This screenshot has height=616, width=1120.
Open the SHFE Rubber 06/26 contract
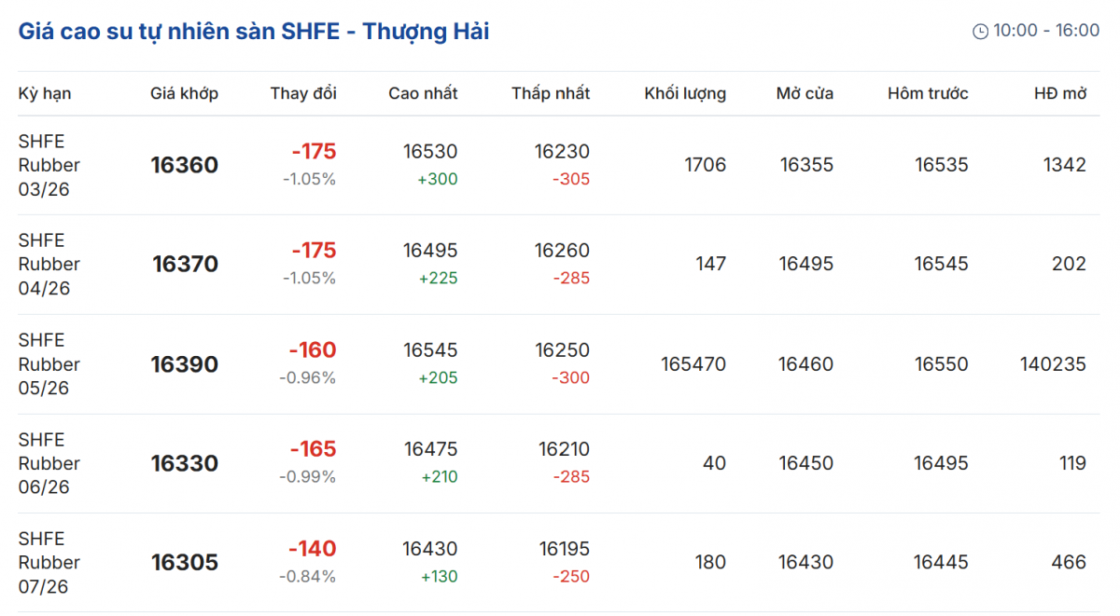coord(49,463)
